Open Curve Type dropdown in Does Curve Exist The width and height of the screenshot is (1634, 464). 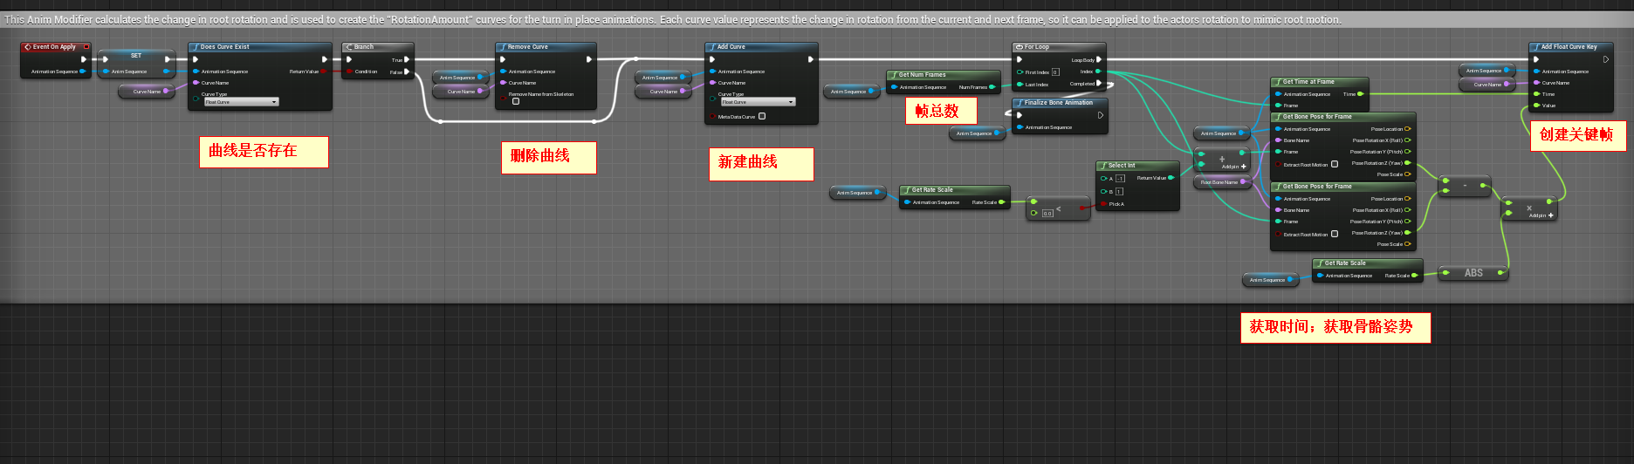point(241,102)
